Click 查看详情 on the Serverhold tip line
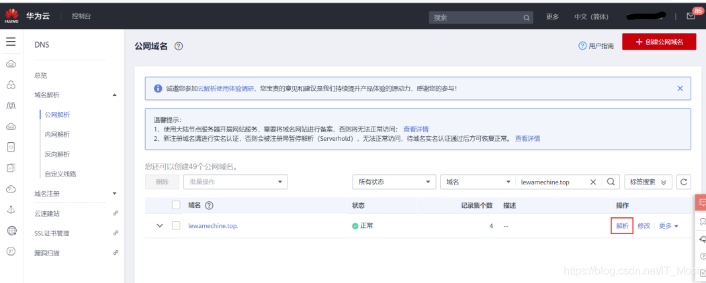Viewport: 706px width, 283px height. (x=528, y=138)
